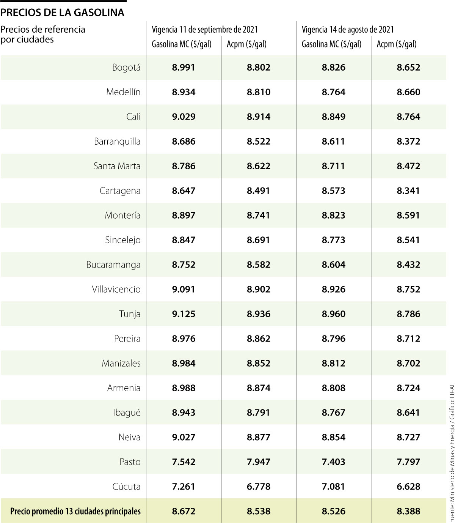This screenshot has width=455, height=523.
Task: Click Cúcuta's Acpm price 6.778
Action: (259, 487)
